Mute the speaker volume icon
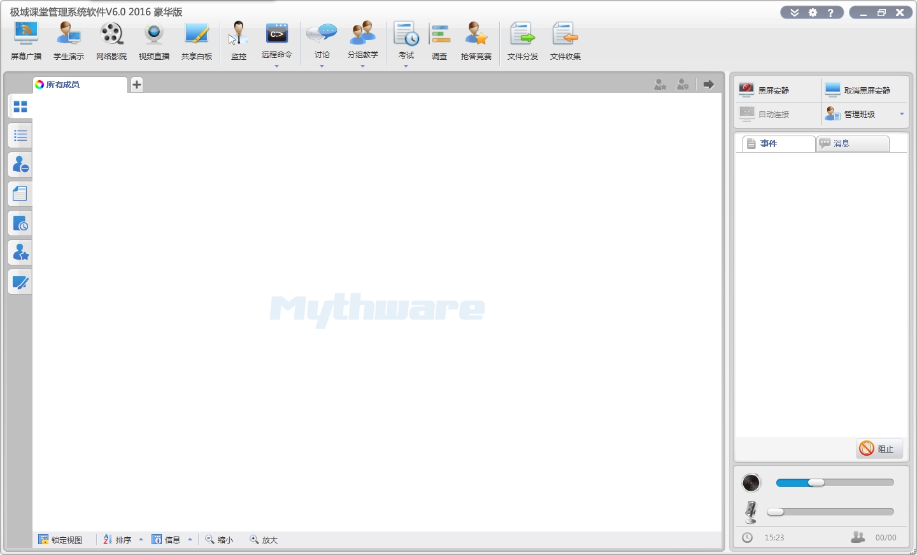Screen dimensions: 917x555 click(x=751, y=483)
